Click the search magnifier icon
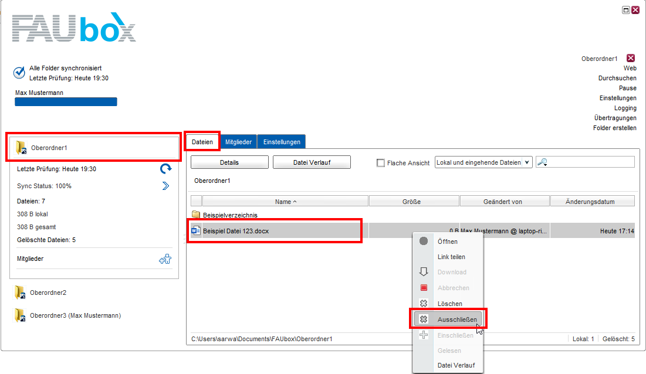Image resolution: width=646 pixels, height=374 pixels. [542, 162]
